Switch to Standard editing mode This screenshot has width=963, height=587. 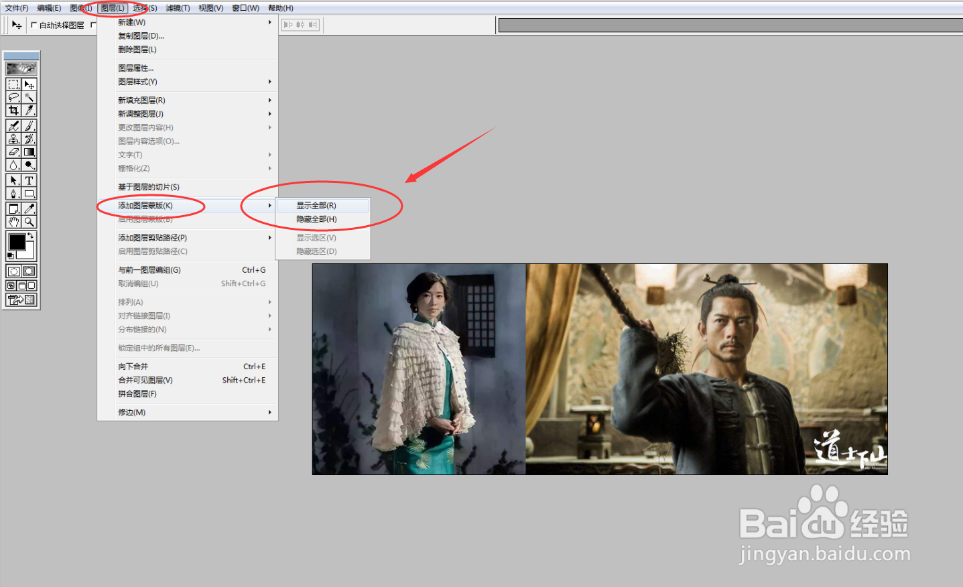coord(13,271)
